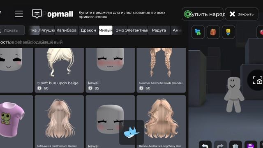Open the chat bubble icon
The image size is (263, 148).
pyautogui.click(x=37, y=14)
